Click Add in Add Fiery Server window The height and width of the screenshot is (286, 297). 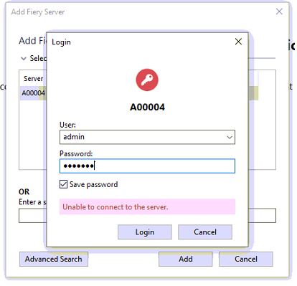click(186, 259)
